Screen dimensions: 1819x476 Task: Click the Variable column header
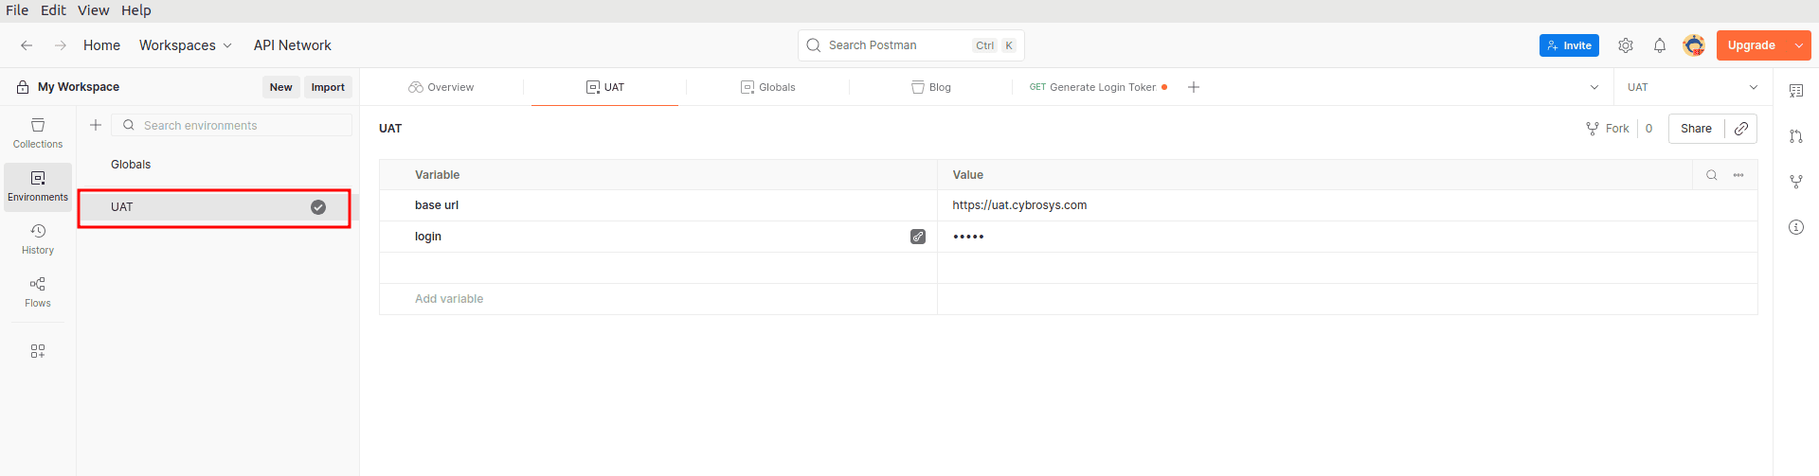[437, 175]
